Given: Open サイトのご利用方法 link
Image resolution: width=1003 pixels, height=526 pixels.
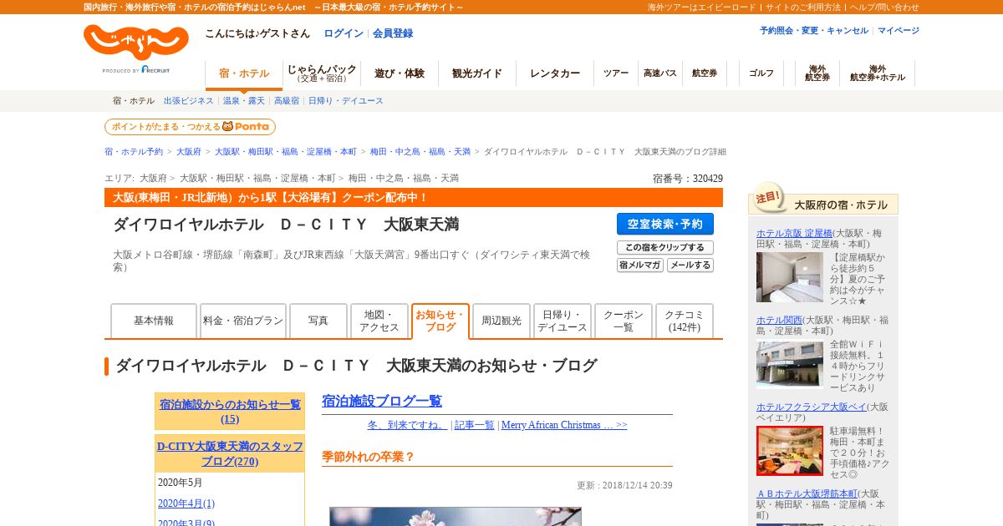Looking at the screenshot, I should coord(803,7).
